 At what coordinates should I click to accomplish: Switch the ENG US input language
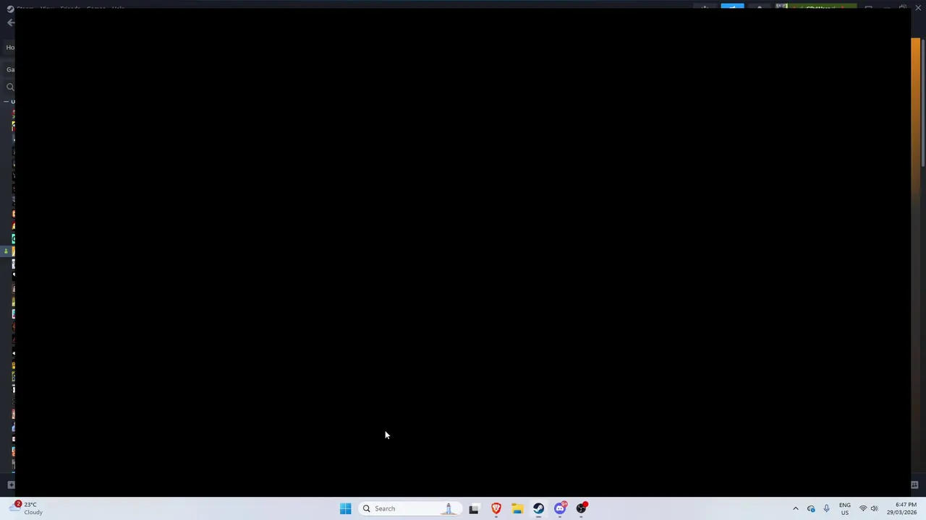click(x=844, y=508)
